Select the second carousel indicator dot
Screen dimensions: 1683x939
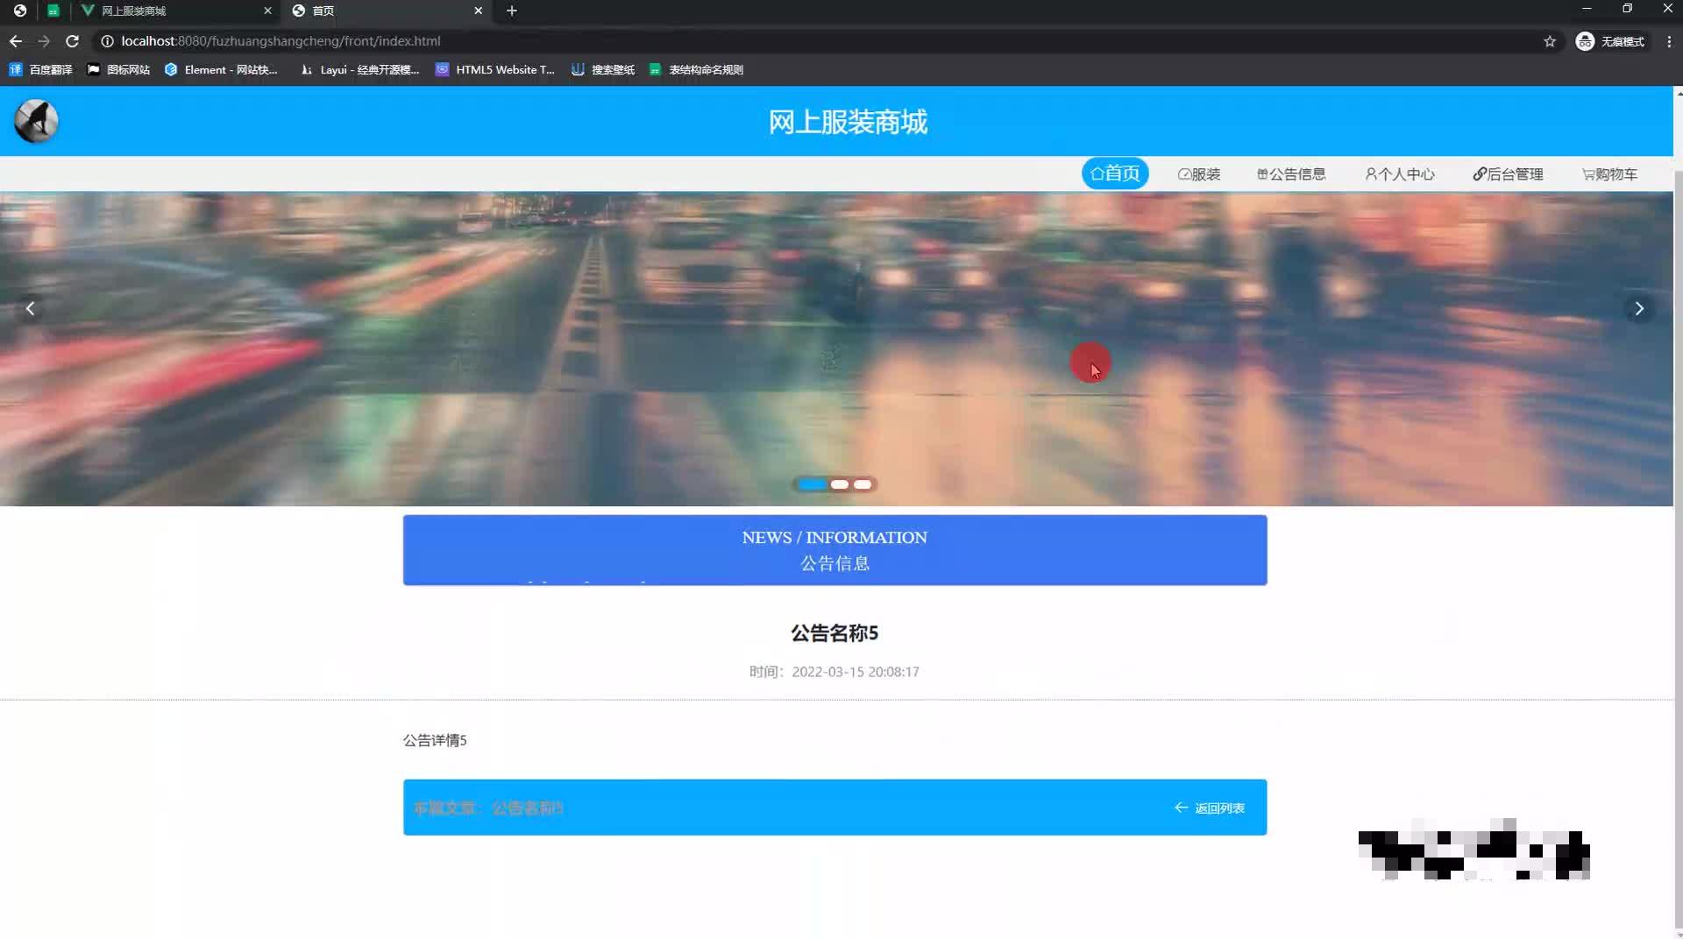point(840,484)
